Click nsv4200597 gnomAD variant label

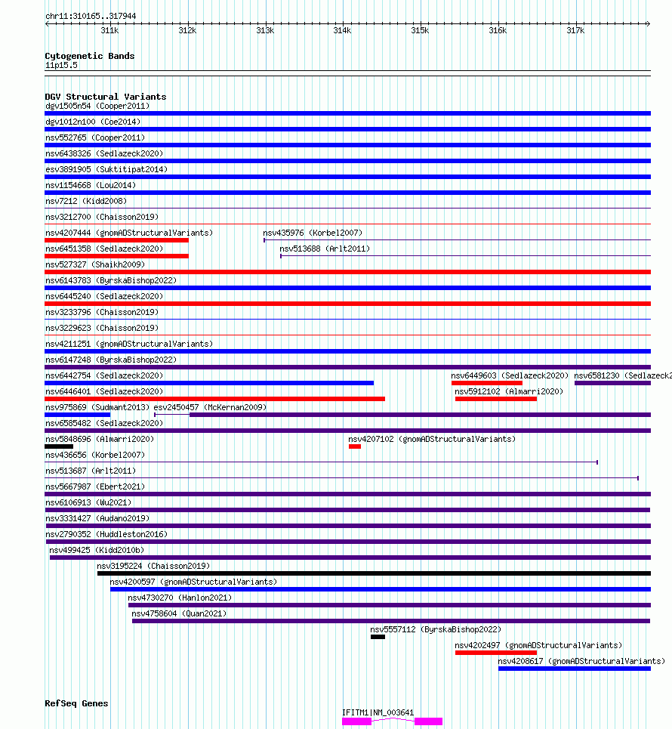pos(193,582)
